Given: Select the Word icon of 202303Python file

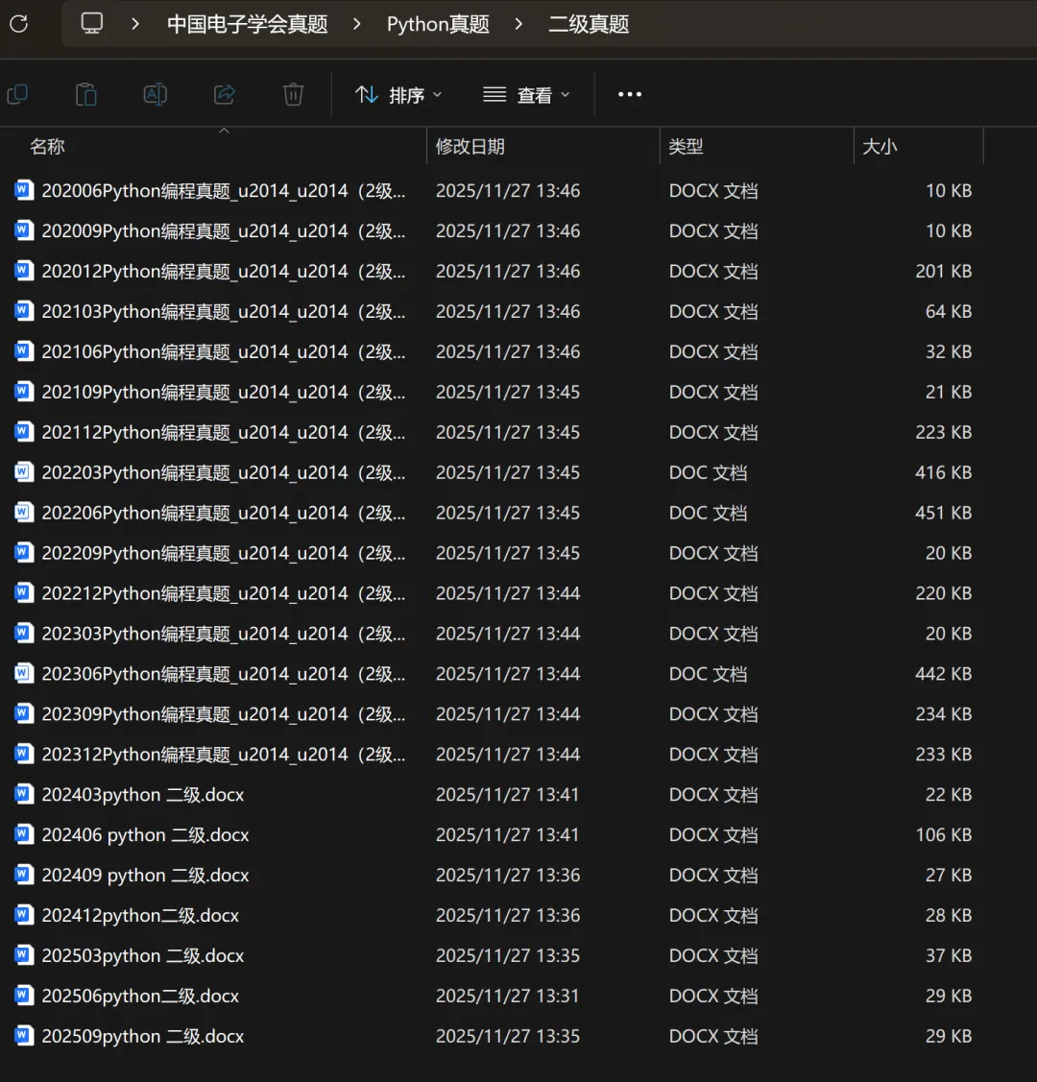Looking at the screenshot, I should [24, 633].
